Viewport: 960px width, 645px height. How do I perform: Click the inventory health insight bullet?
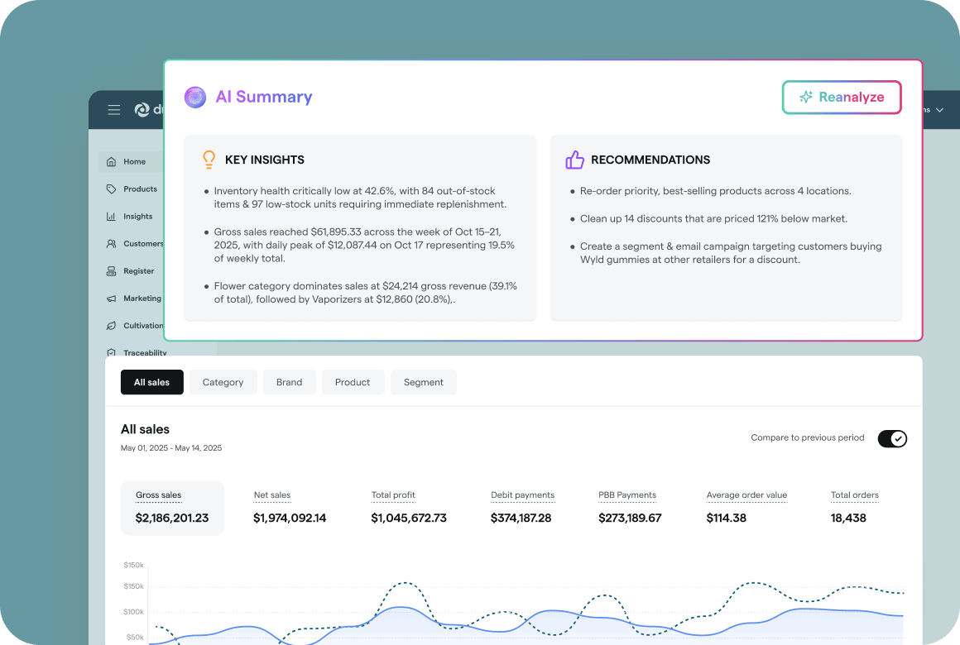click(360, 198)
